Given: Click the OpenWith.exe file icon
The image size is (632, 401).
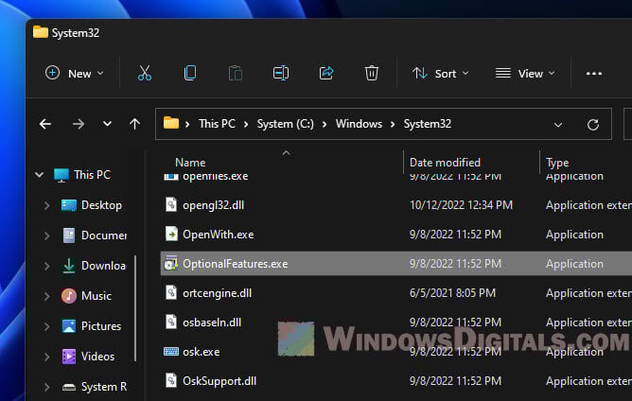Looking at the screenshot, I should click(171, 234).
